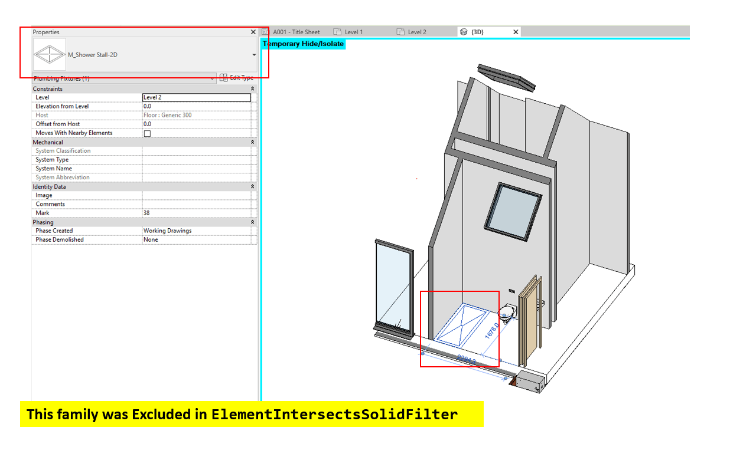Switch to the Level 1 view tab
The width and height of the screenshot is (743, 457).
(x=353, y=32)
